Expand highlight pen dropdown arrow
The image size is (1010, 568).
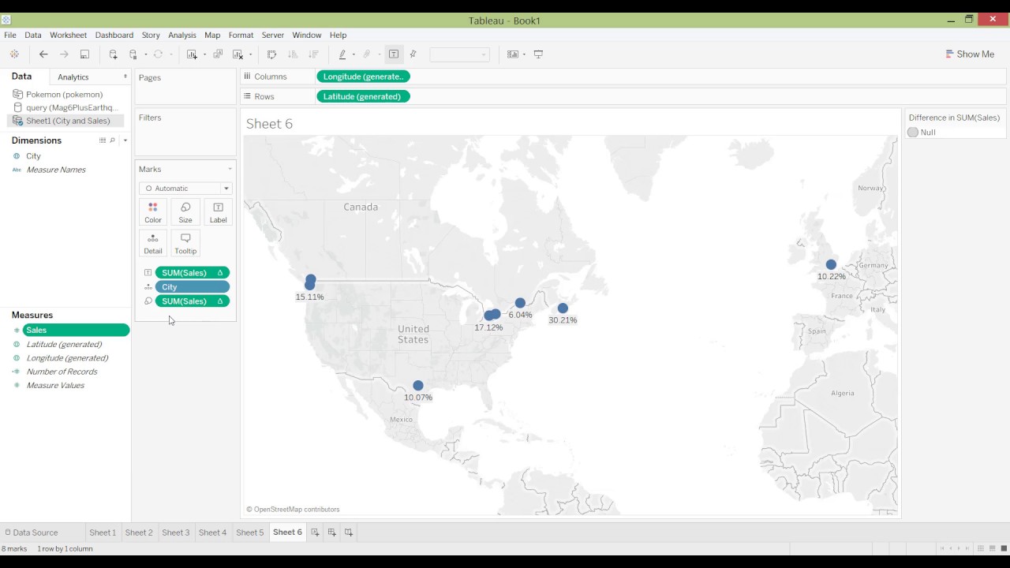[x=353, y=54]
